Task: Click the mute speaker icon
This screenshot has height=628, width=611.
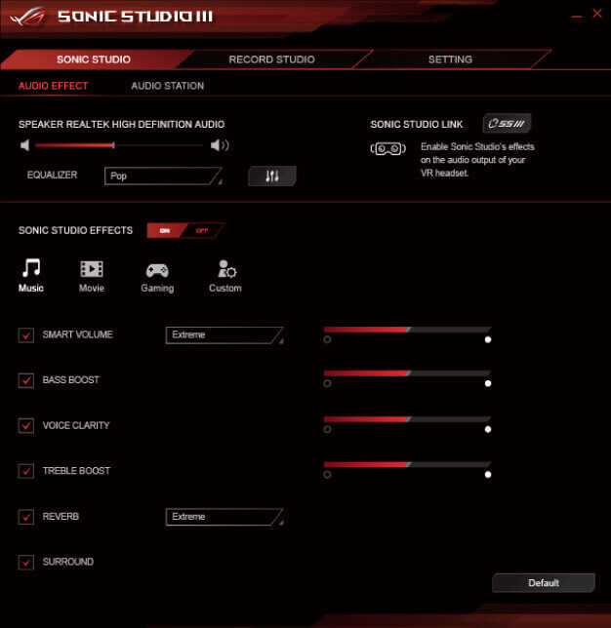Action: (24, 145)
